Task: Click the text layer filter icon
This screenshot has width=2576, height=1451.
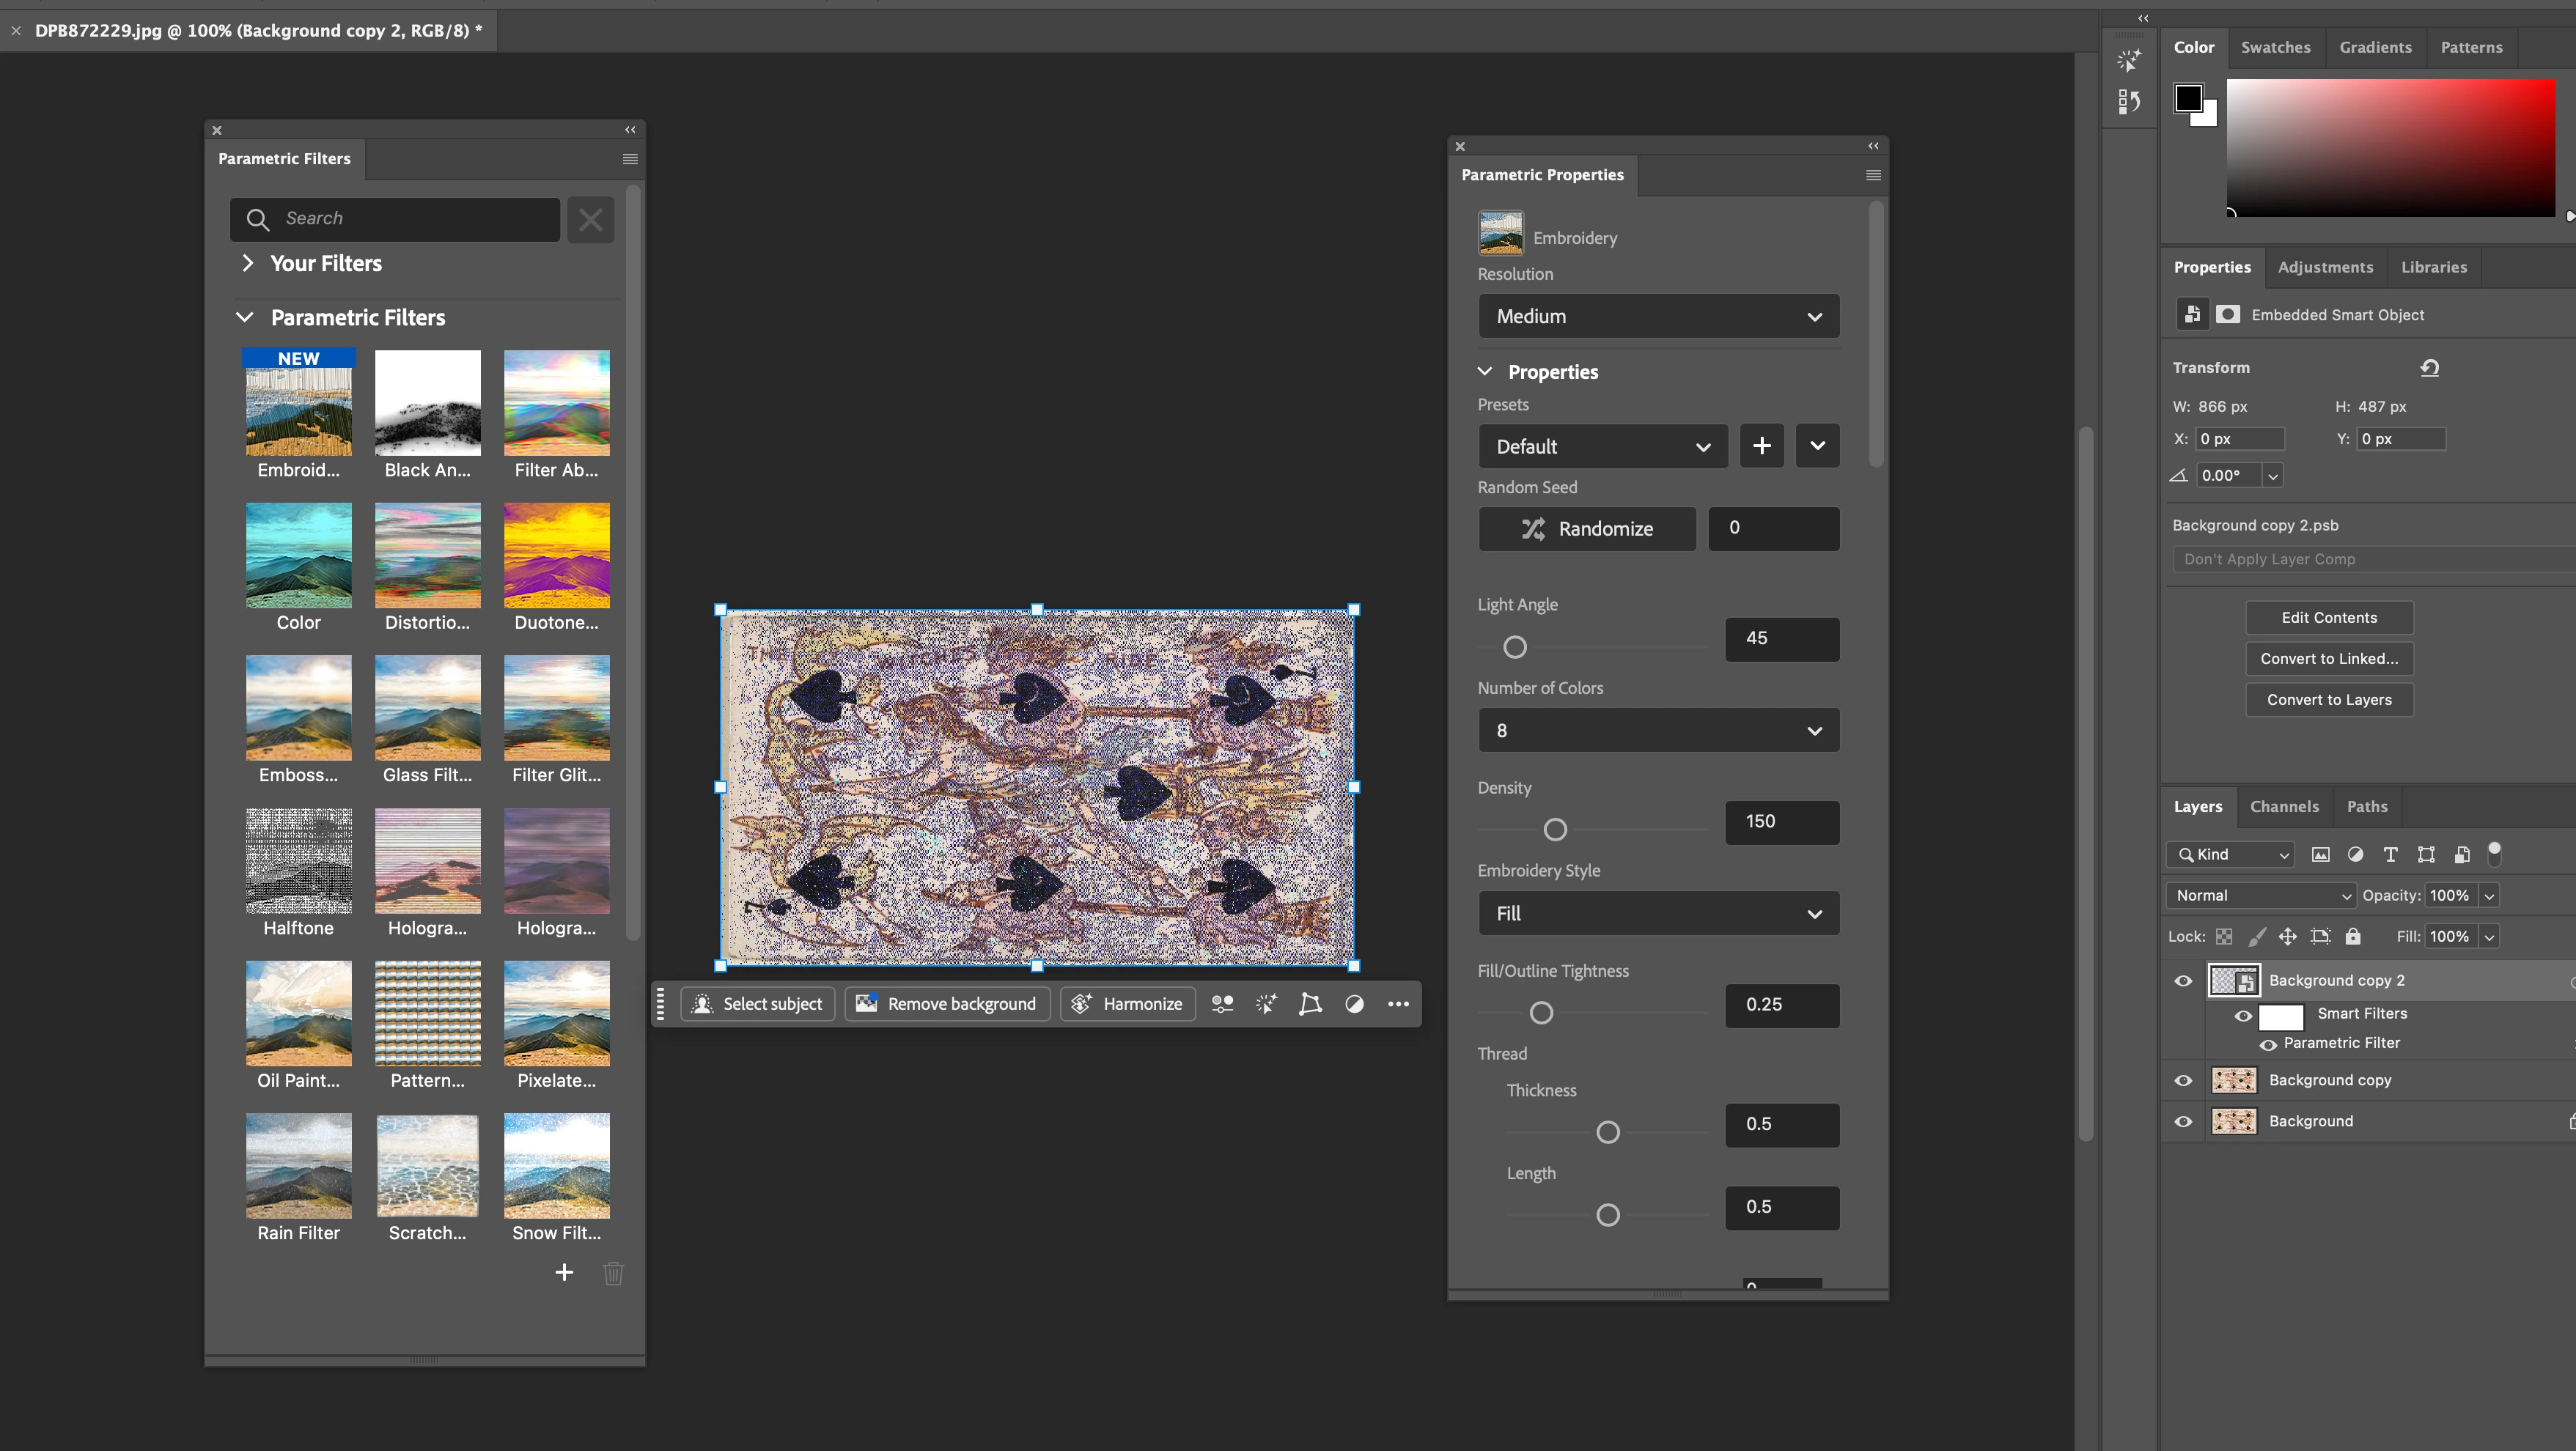Action: click(x=2390, y=854)
